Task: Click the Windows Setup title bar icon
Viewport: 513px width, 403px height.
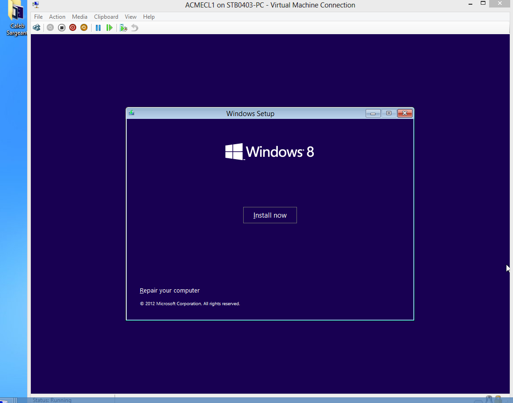Action: pos(131,113)
